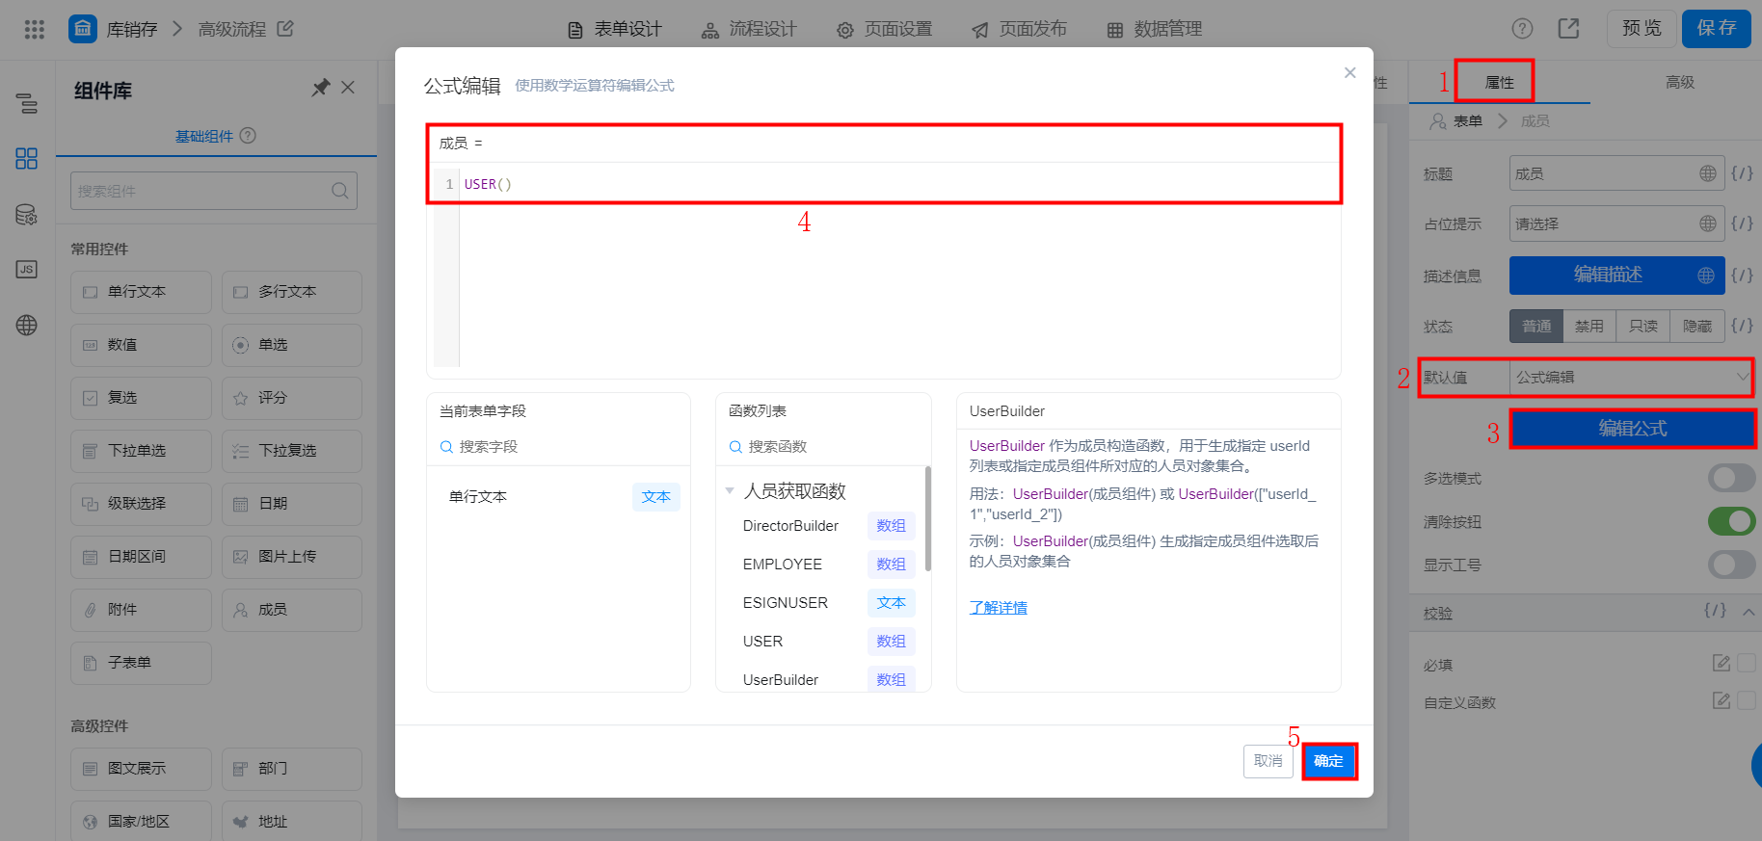Open the JS panel icon in sidebar

(27, 270)
